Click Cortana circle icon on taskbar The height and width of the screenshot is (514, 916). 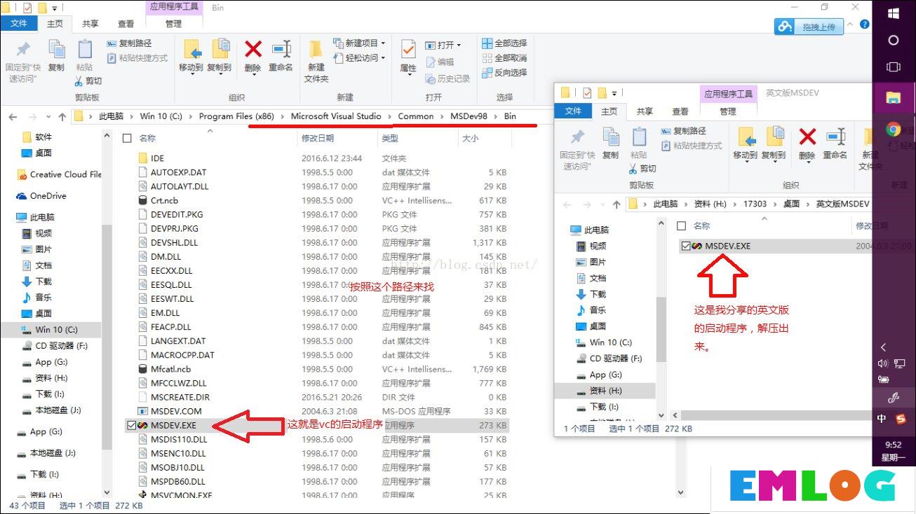tap(894, 40)
